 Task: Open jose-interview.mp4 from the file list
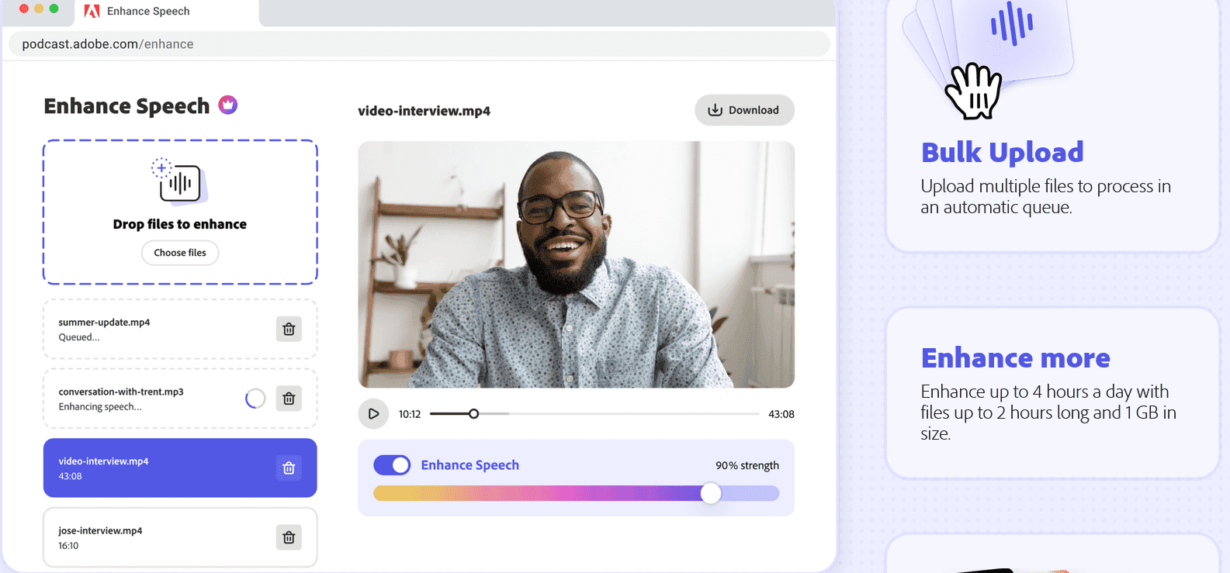tap(180, 537)
